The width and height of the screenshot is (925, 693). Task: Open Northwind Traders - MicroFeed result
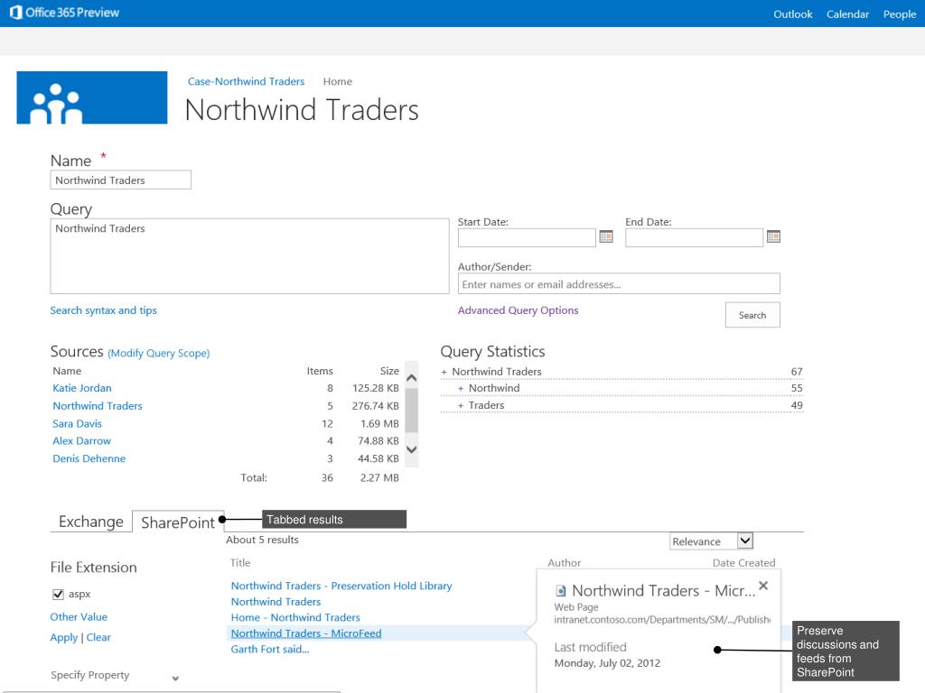point(306,633)
